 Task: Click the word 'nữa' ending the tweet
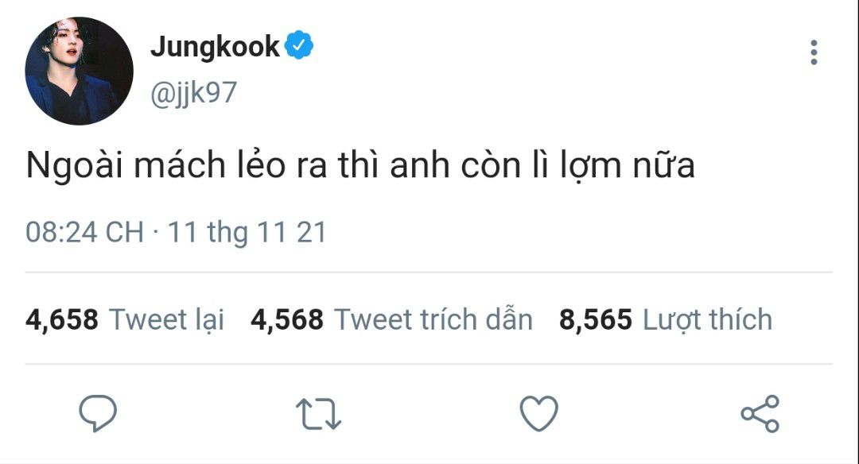click(664, 166)
